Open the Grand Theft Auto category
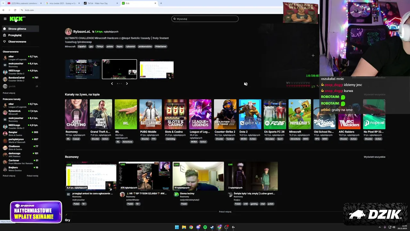Viewport: 410px width, 231px height. coord(101,114)
